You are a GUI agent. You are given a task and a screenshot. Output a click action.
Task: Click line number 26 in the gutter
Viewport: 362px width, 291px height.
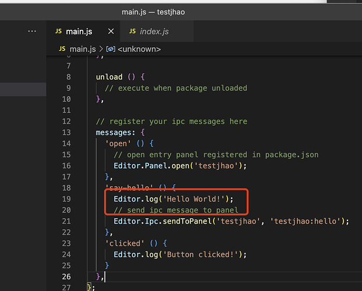tap(66, 276)
